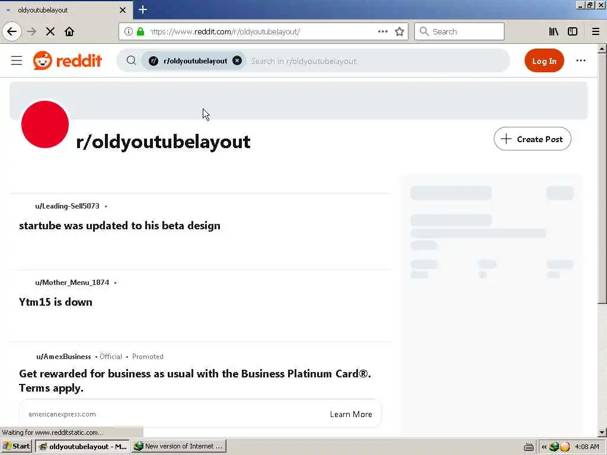607x455 pixels.
Task: Click the page scrollbar down arrow
Action: pos(602,432)
